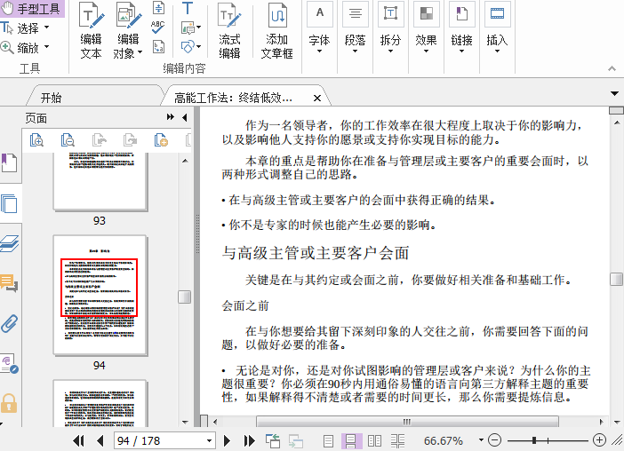Start Reflow Editing (流式编辑)
624x451 pixels.
click(229, 31)
